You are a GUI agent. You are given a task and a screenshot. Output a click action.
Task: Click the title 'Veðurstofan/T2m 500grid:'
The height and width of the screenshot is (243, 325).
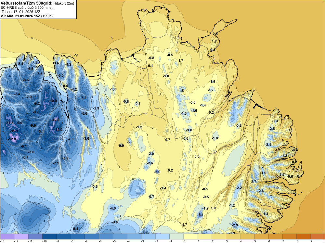27,3
